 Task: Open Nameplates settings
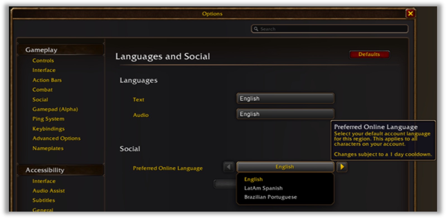48,148
